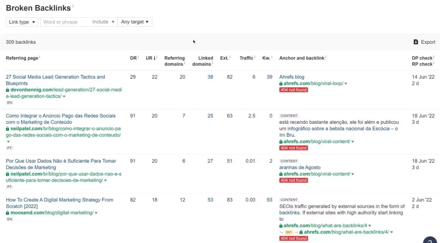Click keywords value 39
This screenshot has width=440, height=243.
[x=269, y=77]
